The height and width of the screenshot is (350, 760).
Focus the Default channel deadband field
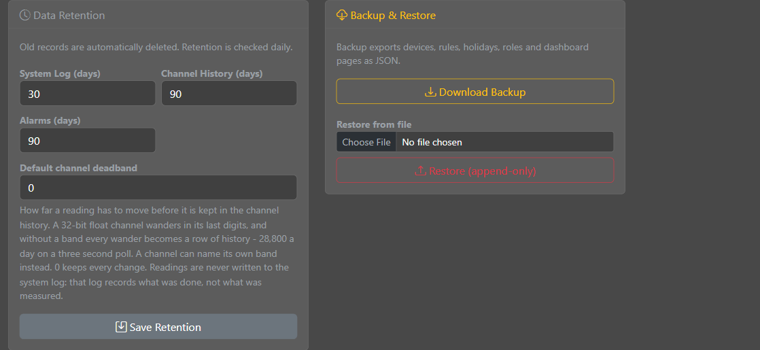(158, 188)
